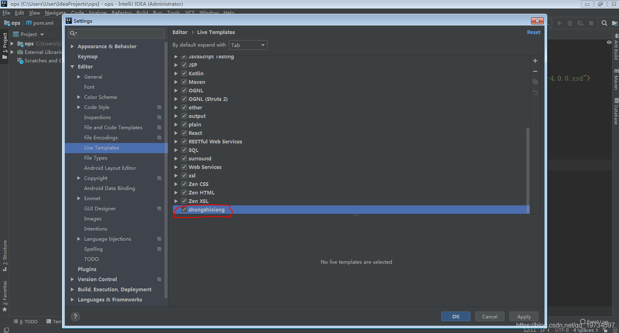Open the View menu
Screen dimensions: 619x333
point(34,13)
